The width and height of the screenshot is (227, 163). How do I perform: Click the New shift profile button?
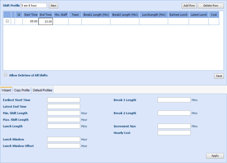[53, 6]
